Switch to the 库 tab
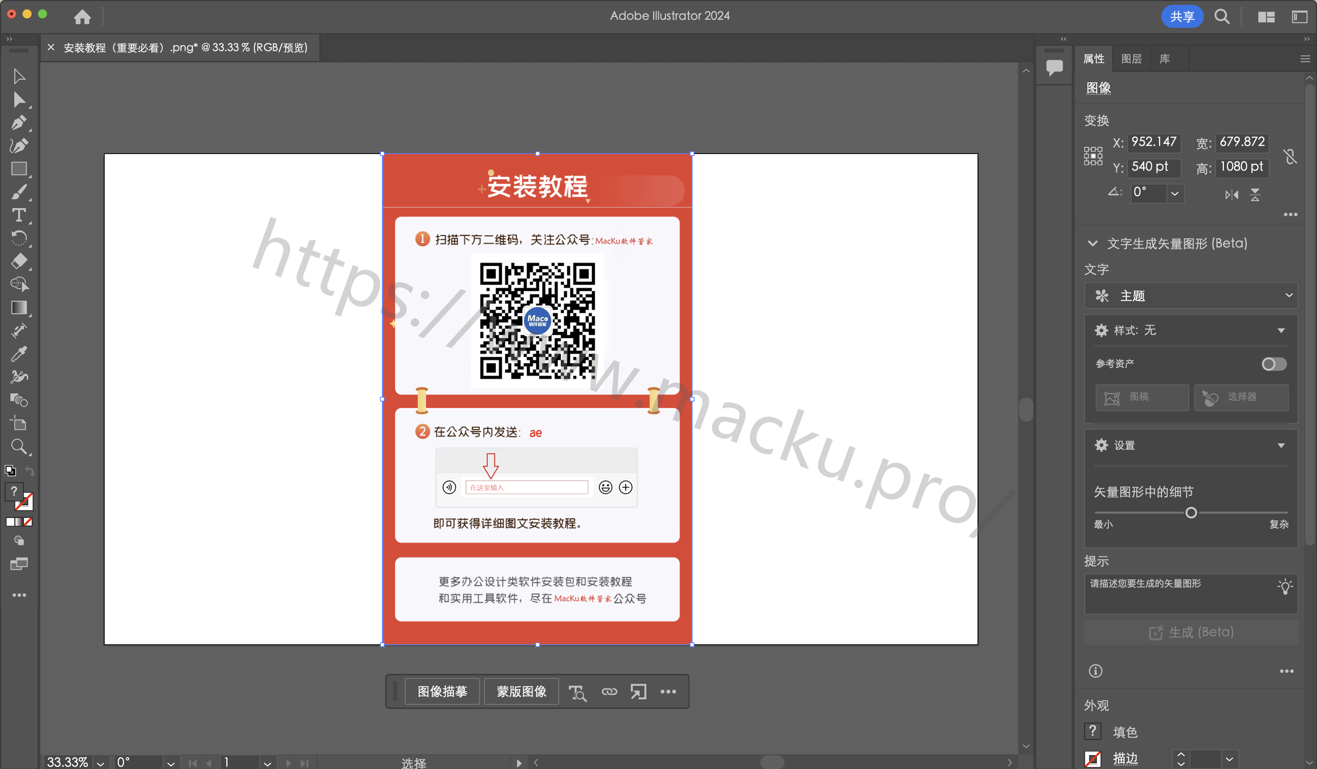The image size is (1317, 769). click(x=1164, y=59)
